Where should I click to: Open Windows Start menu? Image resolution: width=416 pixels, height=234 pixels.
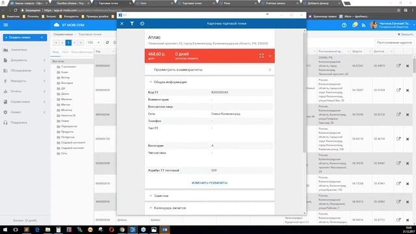(5, 229)
